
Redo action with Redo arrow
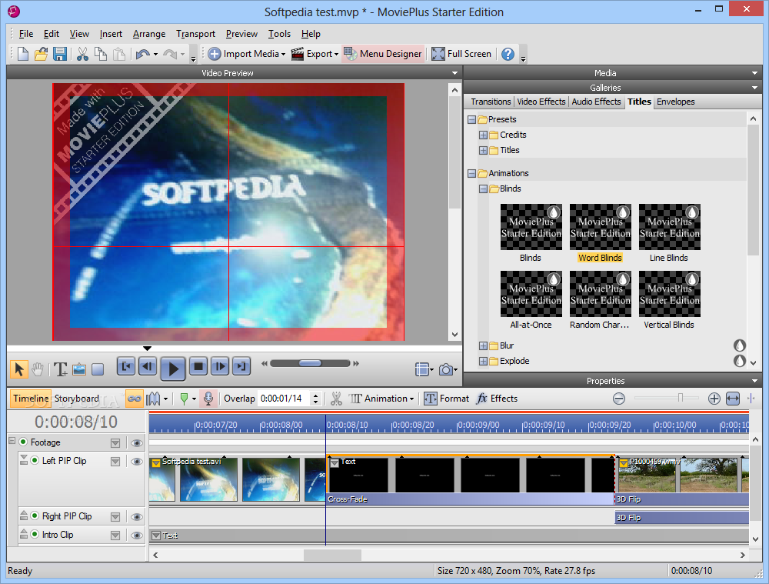pos(170,54)
